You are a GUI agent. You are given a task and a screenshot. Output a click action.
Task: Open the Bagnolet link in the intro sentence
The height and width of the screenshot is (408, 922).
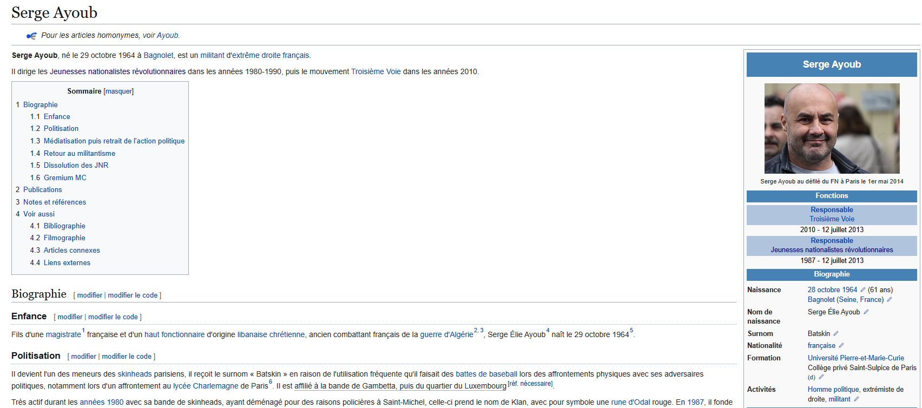point(159,56)
